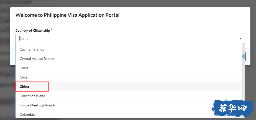Select Cayman Islands from the list
256x120 pixels.
pyautogui.click(x=32, y=49)
